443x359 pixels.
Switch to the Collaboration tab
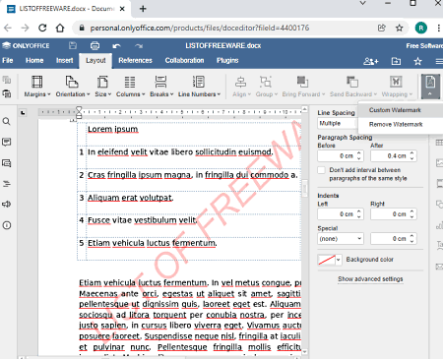[x=184, y=61]
